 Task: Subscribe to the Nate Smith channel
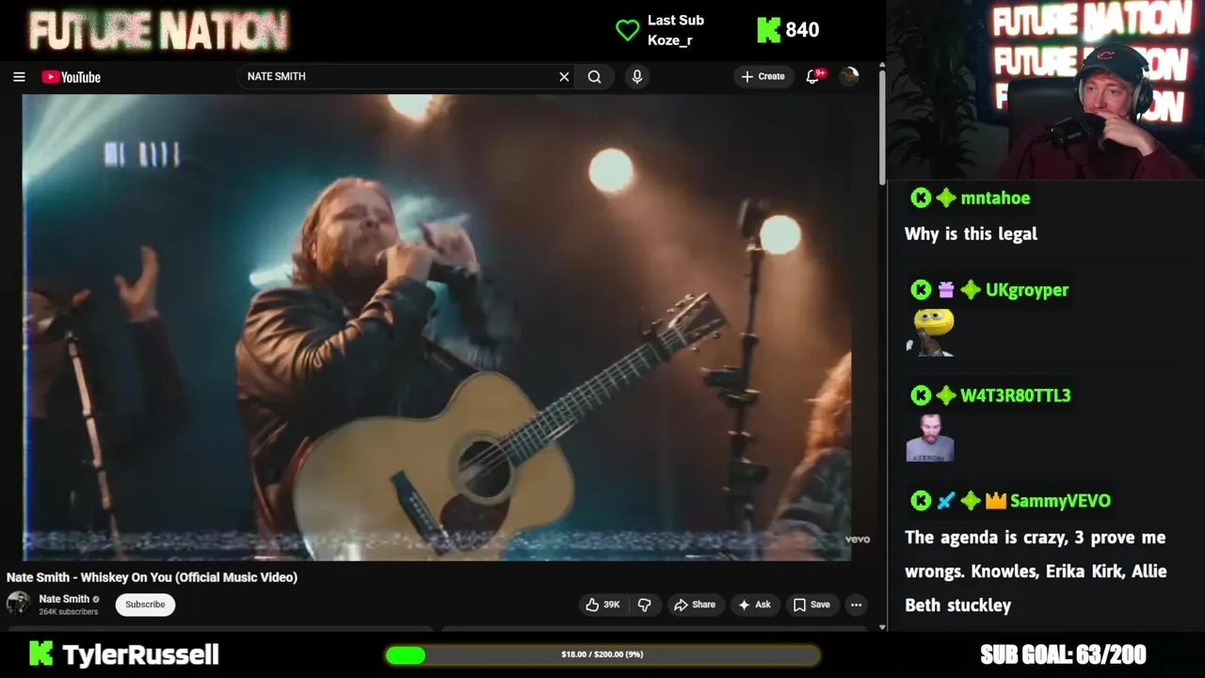[145, 605]
